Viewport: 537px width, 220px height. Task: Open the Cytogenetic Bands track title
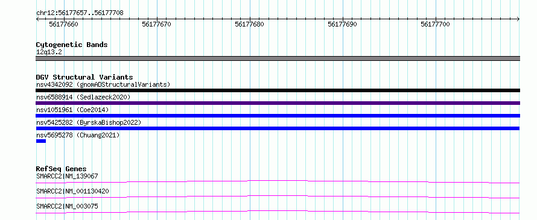pos(72,45)
